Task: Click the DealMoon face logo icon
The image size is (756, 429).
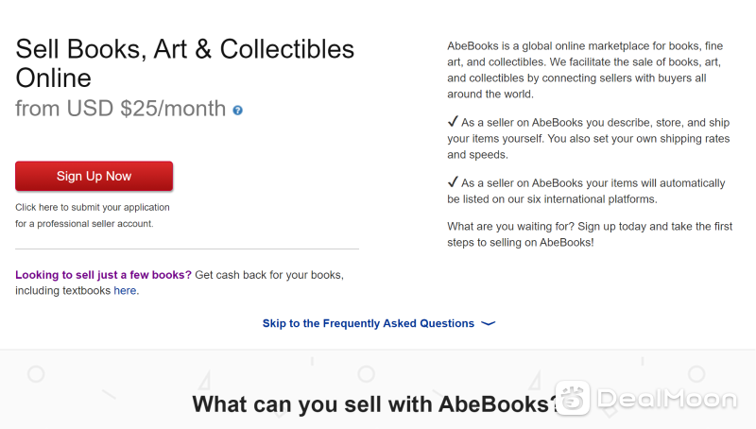Action: [573, 398]
